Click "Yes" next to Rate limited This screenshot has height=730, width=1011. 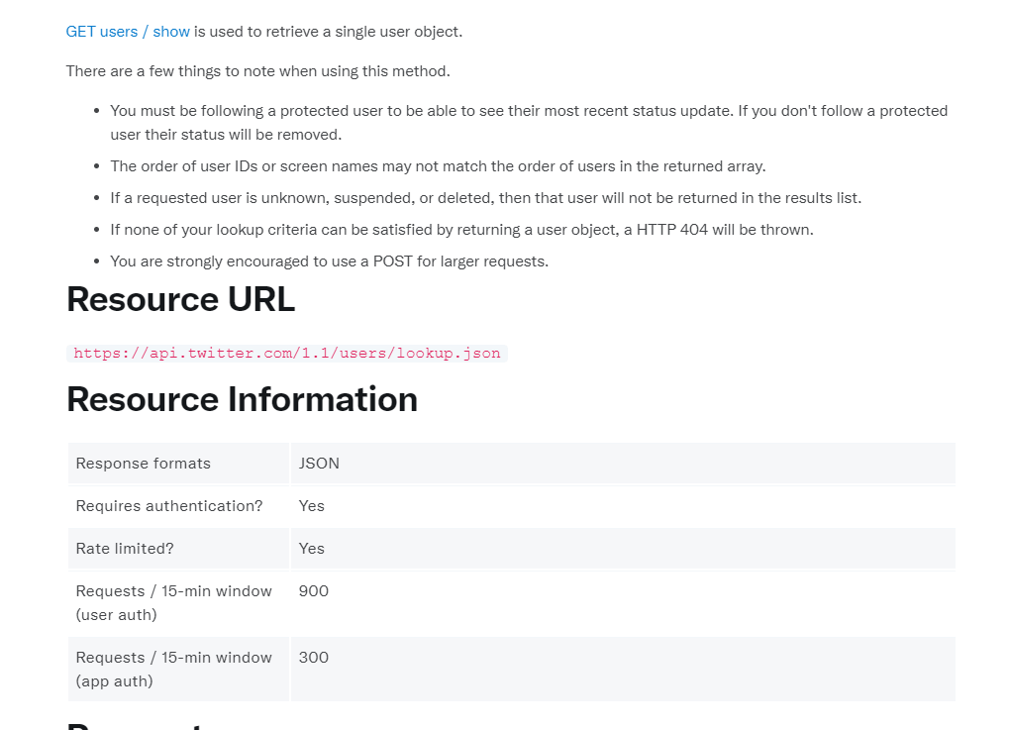pos(312,549)
